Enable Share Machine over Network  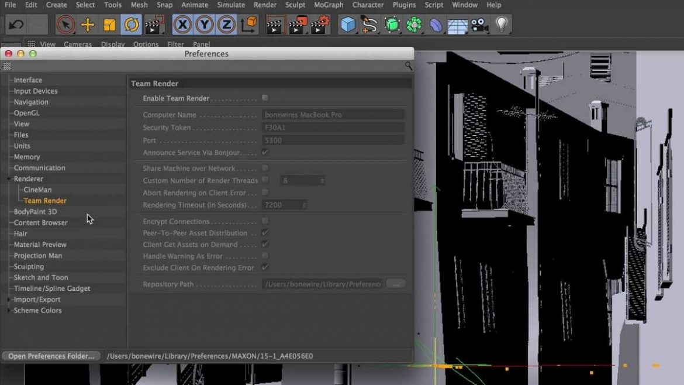click(265, 168)
